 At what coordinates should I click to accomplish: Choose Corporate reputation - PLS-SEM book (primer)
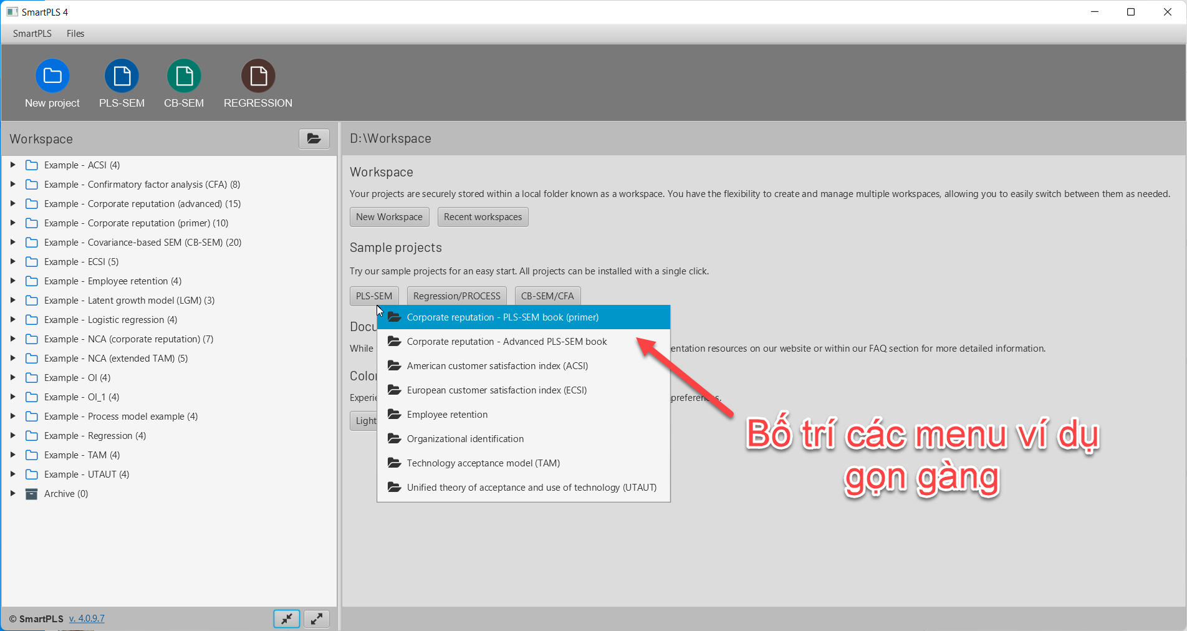tap(524, 317)
